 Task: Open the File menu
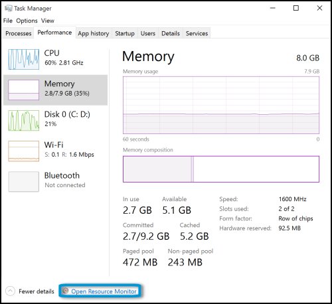coord(8,21)
